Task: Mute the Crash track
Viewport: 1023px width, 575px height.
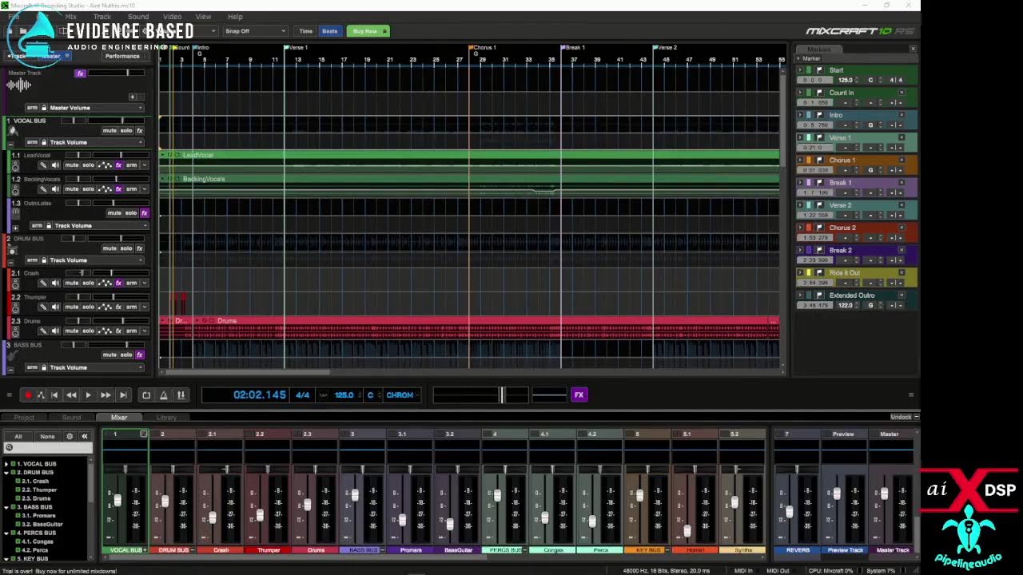Action: click(x=71, y=283)
